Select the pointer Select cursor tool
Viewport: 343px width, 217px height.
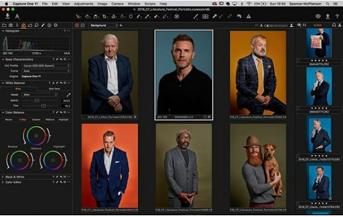(78, 17)
